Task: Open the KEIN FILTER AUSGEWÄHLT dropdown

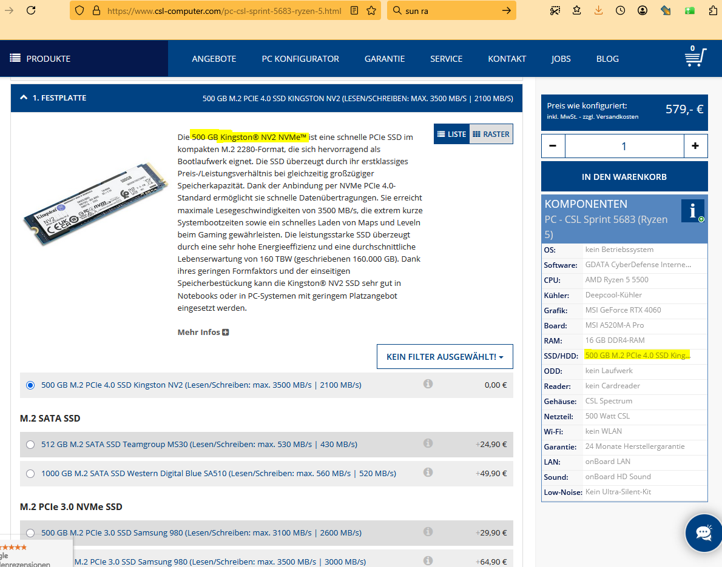Action: (445, 356)
